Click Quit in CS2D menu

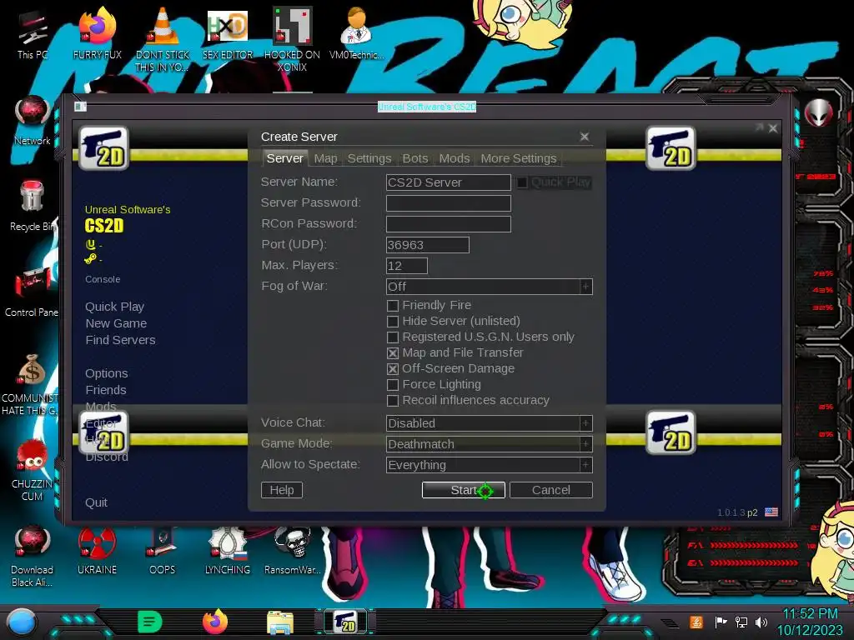pos(96,502)
